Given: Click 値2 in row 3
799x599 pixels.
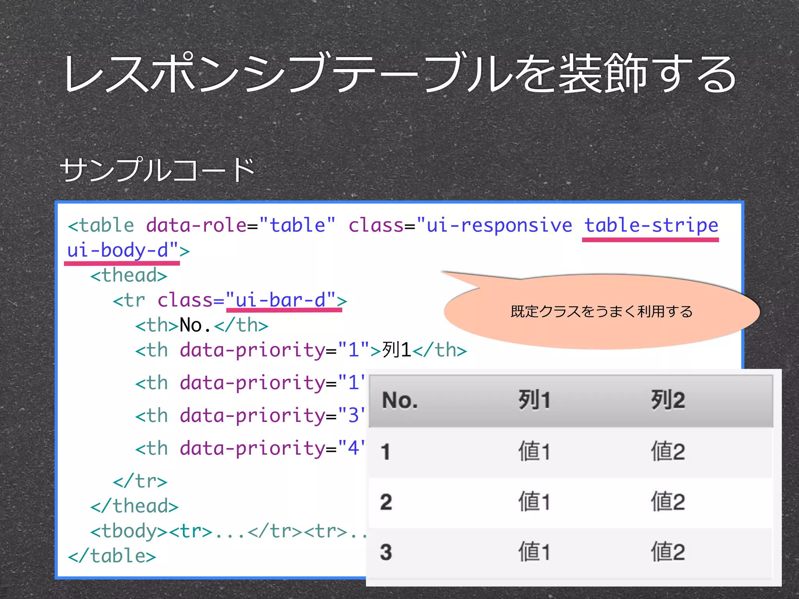Looking at the screenshot, I should coord(668,552).
